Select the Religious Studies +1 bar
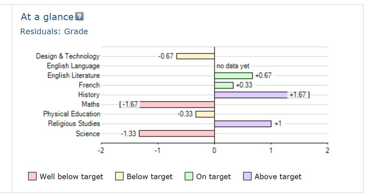 click(x=242, y=124)
